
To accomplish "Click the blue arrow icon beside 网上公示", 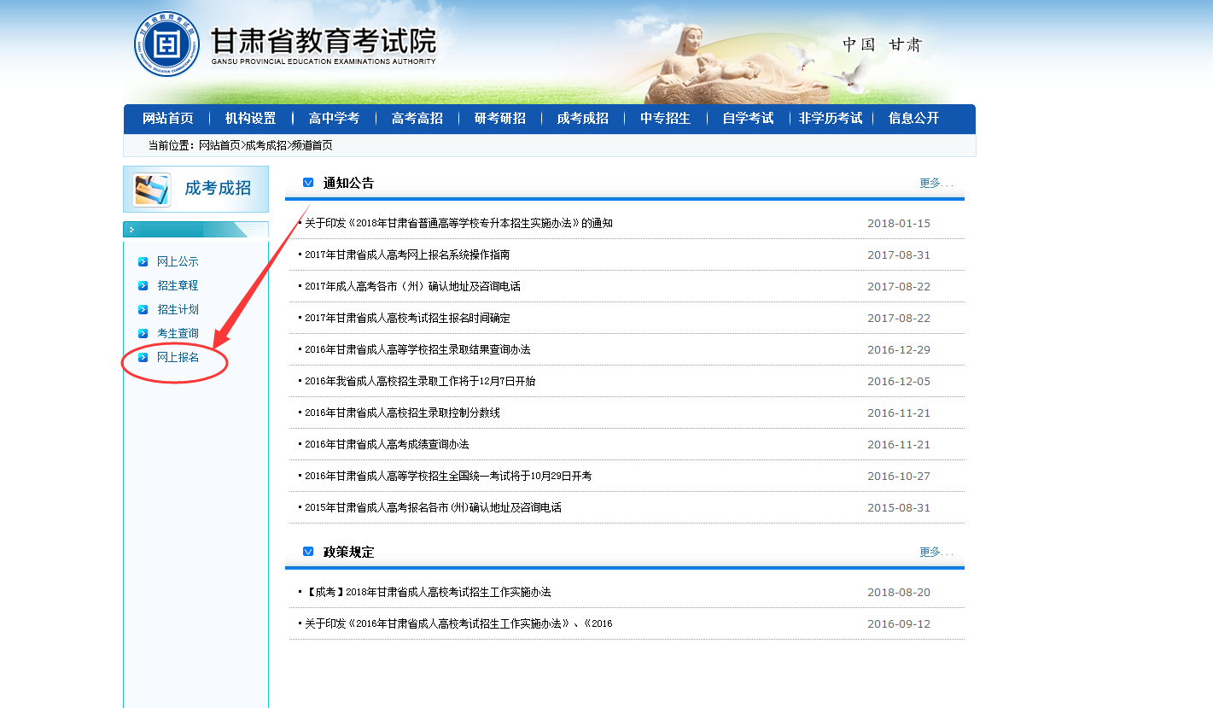I will [x=143, y=261].
